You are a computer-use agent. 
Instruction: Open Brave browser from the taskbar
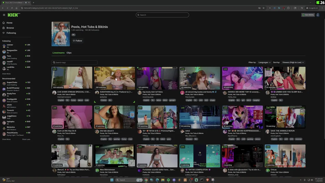207,180
